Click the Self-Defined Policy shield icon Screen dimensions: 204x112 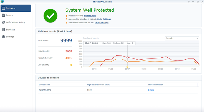pos(4,22)
